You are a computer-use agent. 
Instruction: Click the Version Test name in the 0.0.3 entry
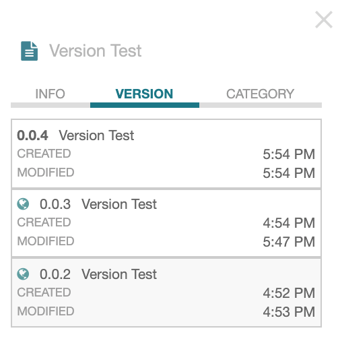coord(119,204)
